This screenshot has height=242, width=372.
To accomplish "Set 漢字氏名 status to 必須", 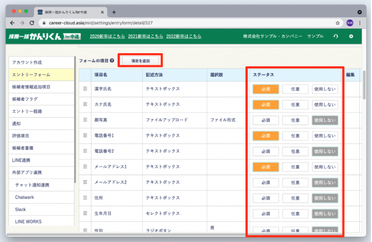I will point(266,89).
